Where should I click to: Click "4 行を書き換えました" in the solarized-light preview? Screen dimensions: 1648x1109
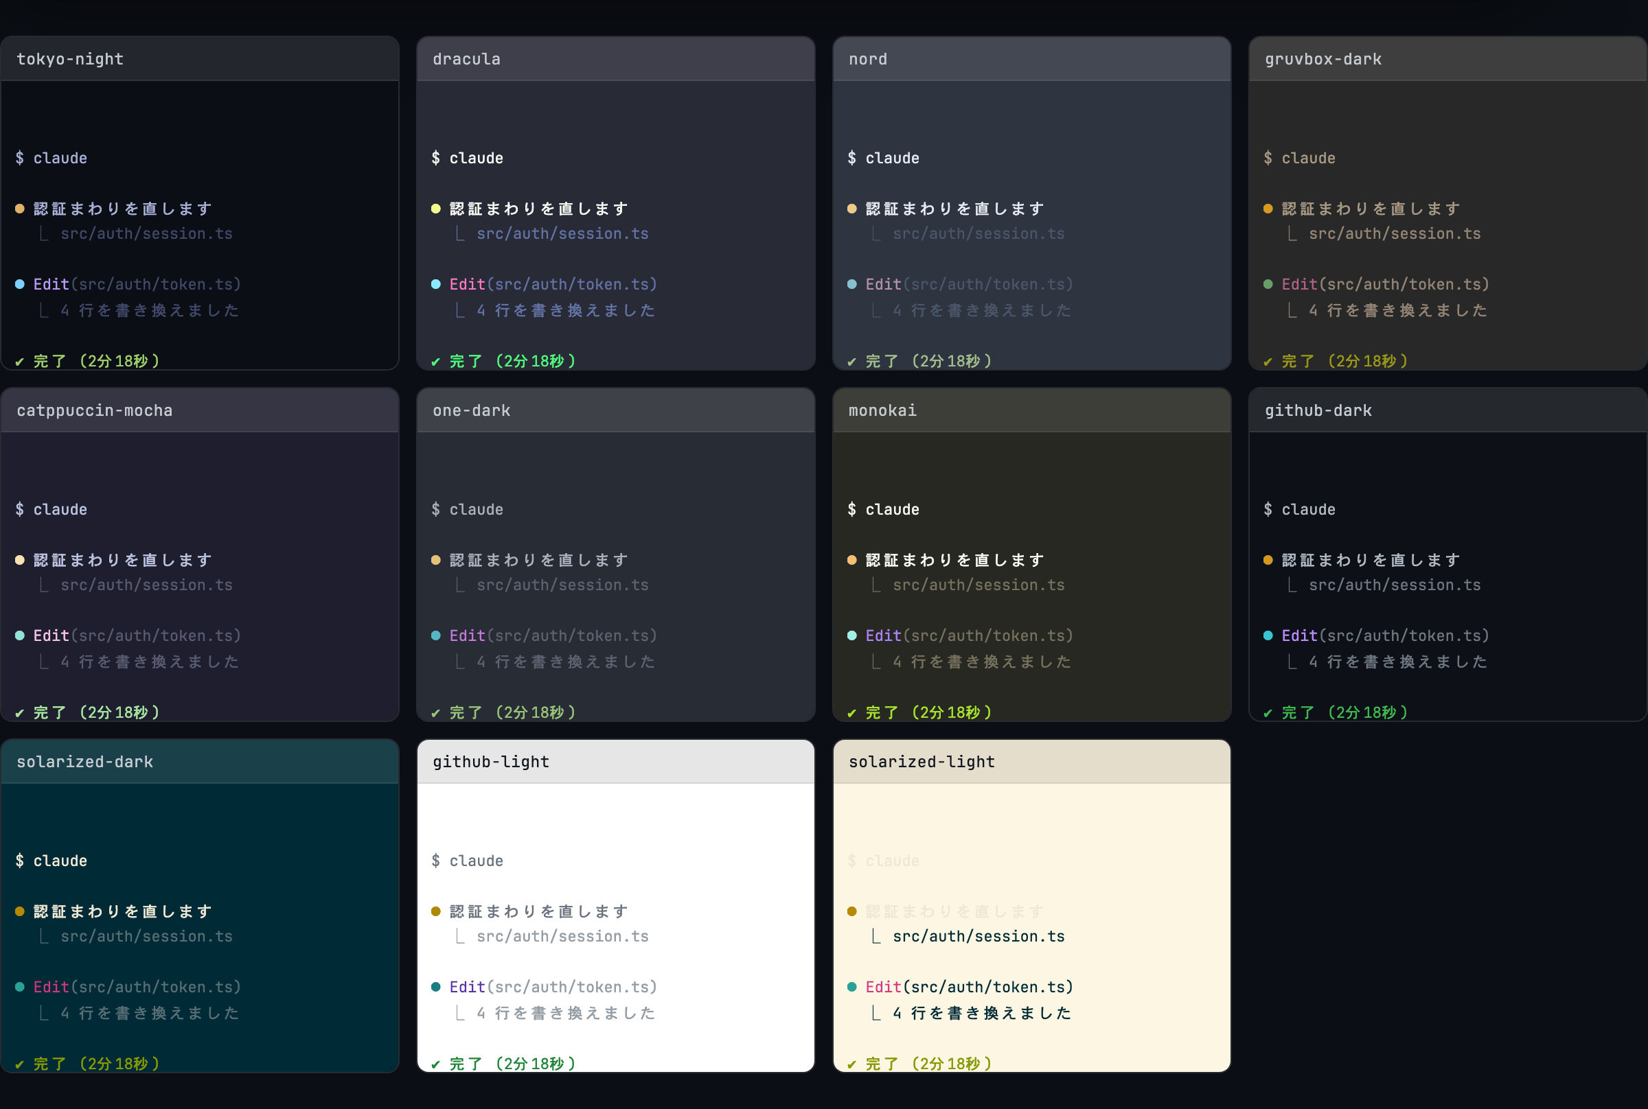pyautogui.click(x=982, y=1014)
